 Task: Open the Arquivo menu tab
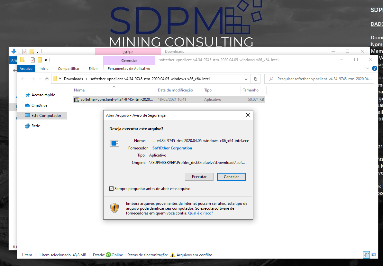tap(26, 69)
